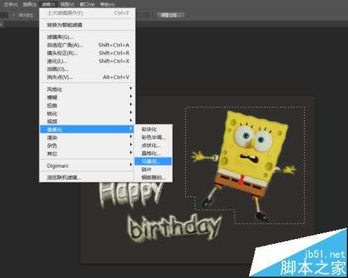This screenshot has height=278, width=348.
Task: Open the 铜版雕刻... mezzotint filter
Action: click(153, 178)
